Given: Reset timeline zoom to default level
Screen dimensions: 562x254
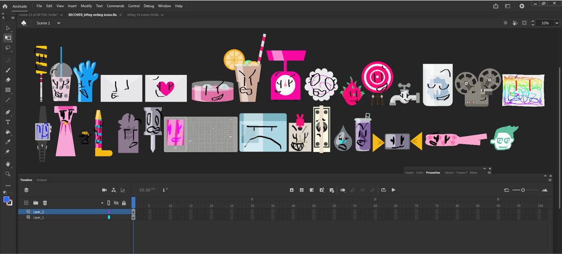Looking at the screenshot, I should click(506, 190).
